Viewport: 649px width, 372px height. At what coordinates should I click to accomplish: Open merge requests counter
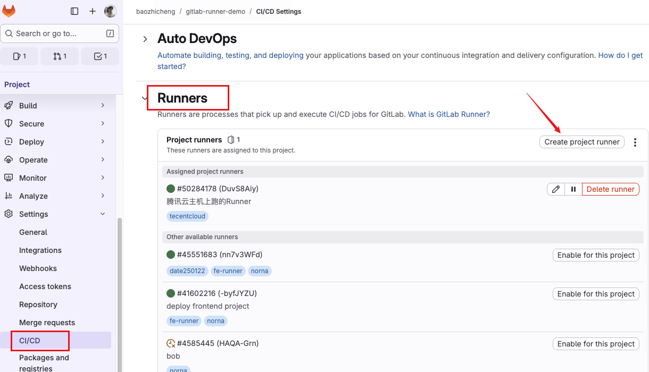pos(60,56)
